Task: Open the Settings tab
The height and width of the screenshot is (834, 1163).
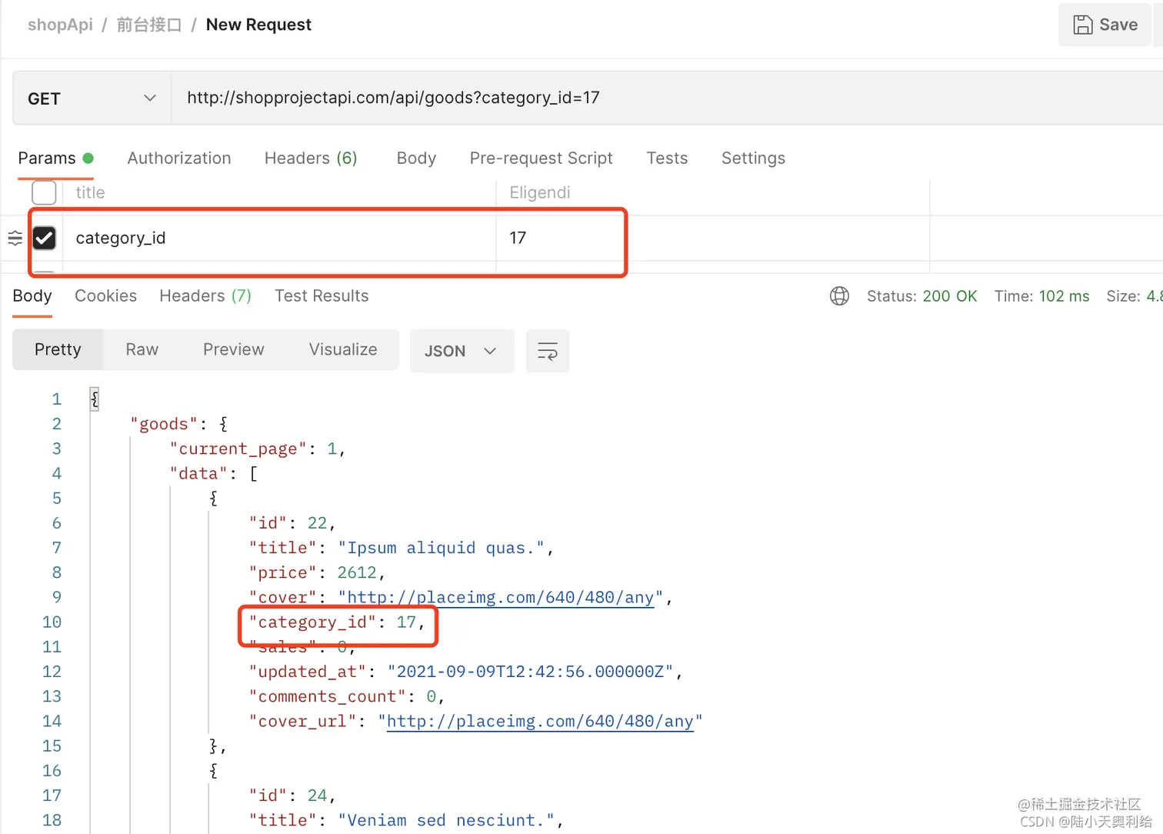Action: click(x=753, y=158)
